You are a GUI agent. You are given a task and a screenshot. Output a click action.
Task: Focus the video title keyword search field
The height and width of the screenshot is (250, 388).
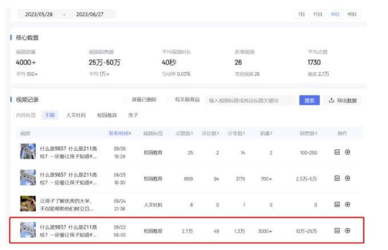(x=251, y=100)
